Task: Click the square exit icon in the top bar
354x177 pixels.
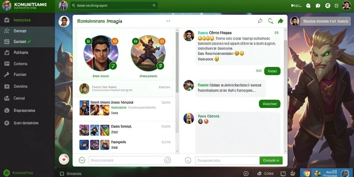Action: pos(336,6)
